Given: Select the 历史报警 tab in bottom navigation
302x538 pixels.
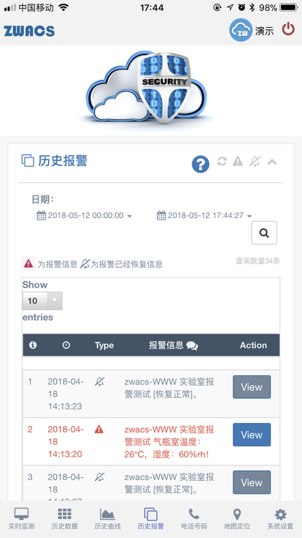Looking at the screenshot, I should 150,518.
